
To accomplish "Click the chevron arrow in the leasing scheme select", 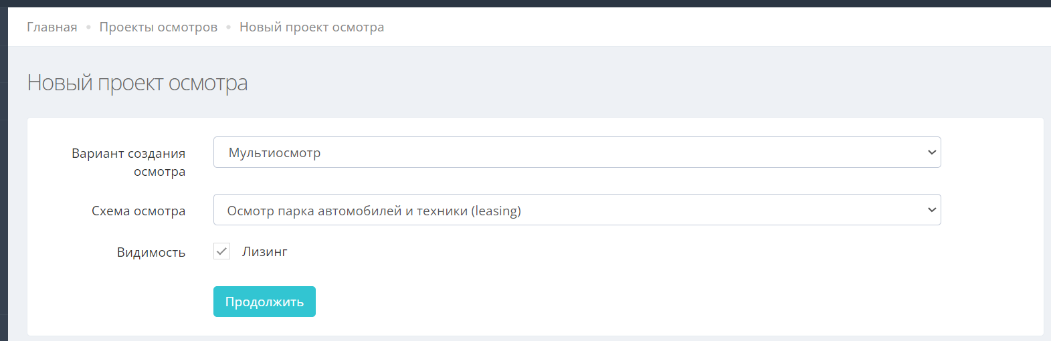I will point(931,210).
